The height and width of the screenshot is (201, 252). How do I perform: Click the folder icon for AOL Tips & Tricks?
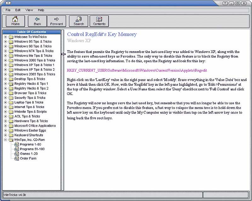click(x=11, y=117)
